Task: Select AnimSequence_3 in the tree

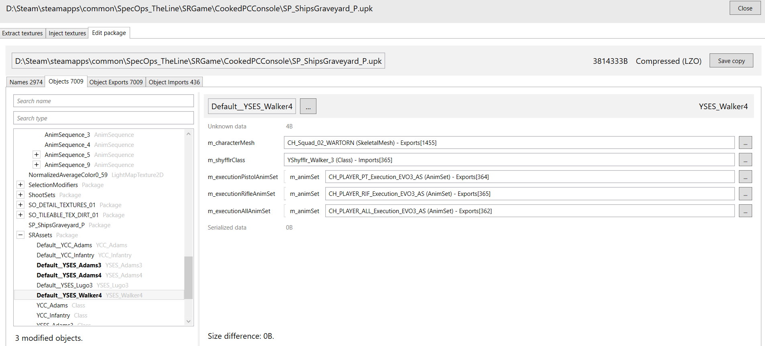Action: click(x=67, y=135)
